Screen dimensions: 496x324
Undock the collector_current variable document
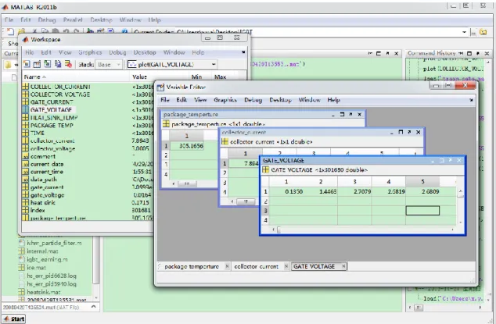tap(409, 132)
